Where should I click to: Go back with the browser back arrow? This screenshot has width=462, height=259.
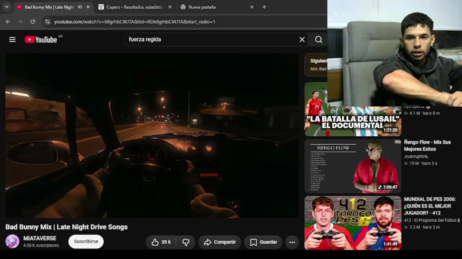tap(8, 22)
